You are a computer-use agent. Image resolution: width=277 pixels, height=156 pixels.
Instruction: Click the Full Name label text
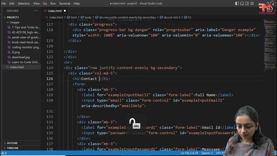tap(205, 95)
